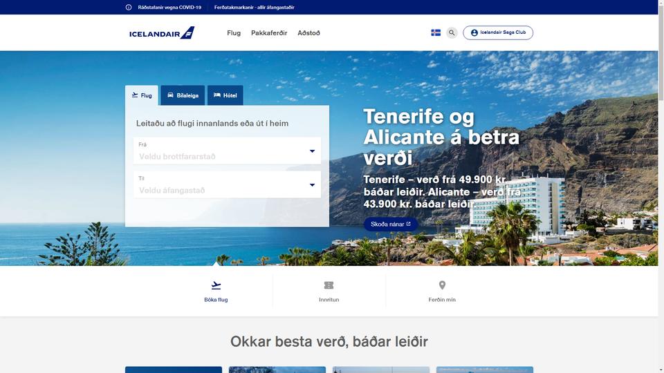The image size is (664, 373).
Task: Switch to the Bílaleiga car rental tab
Action: (x=183, y=95)
